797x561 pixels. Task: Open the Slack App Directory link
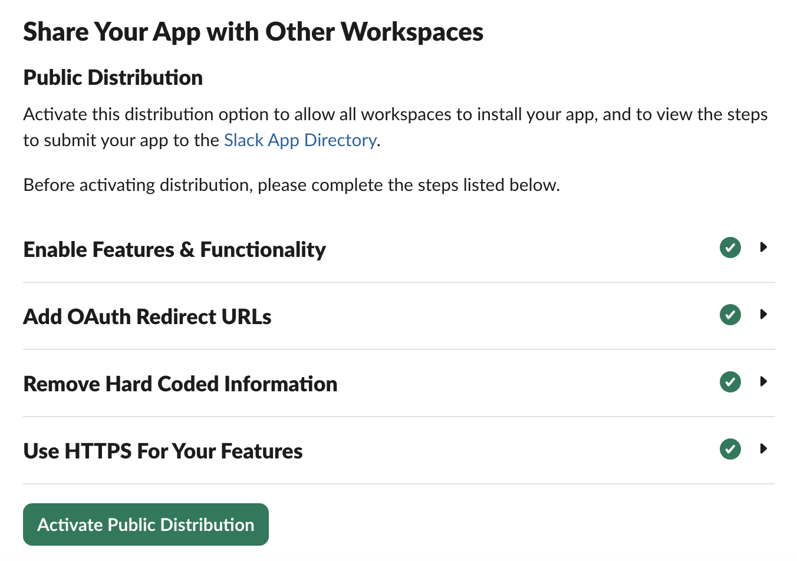click(x=300, y=140)
